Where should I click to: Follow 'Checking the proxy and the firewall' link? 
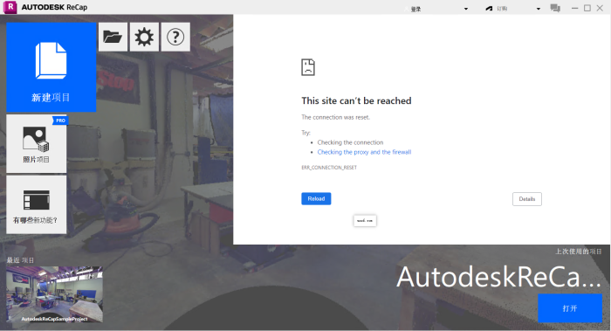(364, 152)
